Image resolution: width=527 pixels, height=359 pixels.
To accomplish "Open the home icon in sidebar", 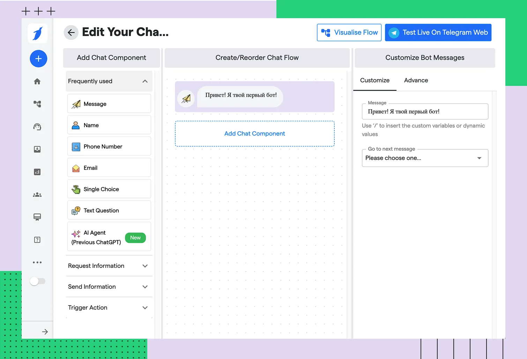I will pyautogui.click(x=37, y=81).
